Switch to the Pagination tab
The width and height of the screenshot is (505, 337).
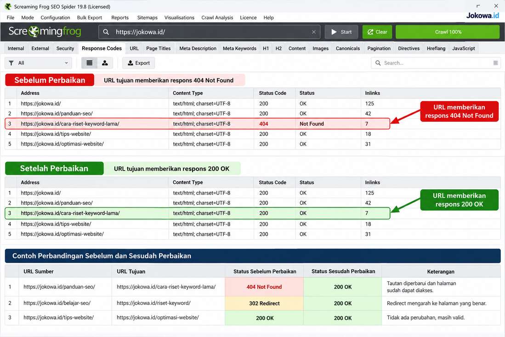click(x=379, y=48)
